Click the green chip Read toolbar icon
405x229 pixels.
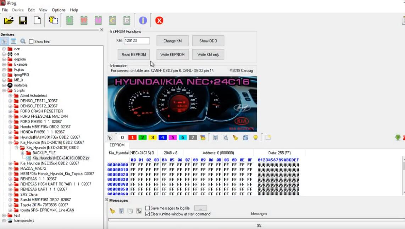(70, 21)
